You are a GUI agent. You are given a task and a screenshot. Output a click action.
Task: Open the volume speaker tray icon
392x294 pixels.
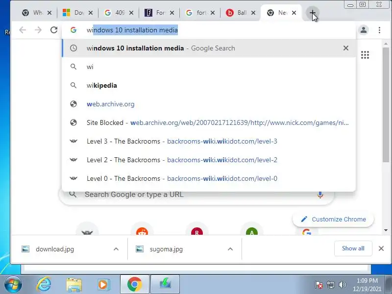[342, 285]
